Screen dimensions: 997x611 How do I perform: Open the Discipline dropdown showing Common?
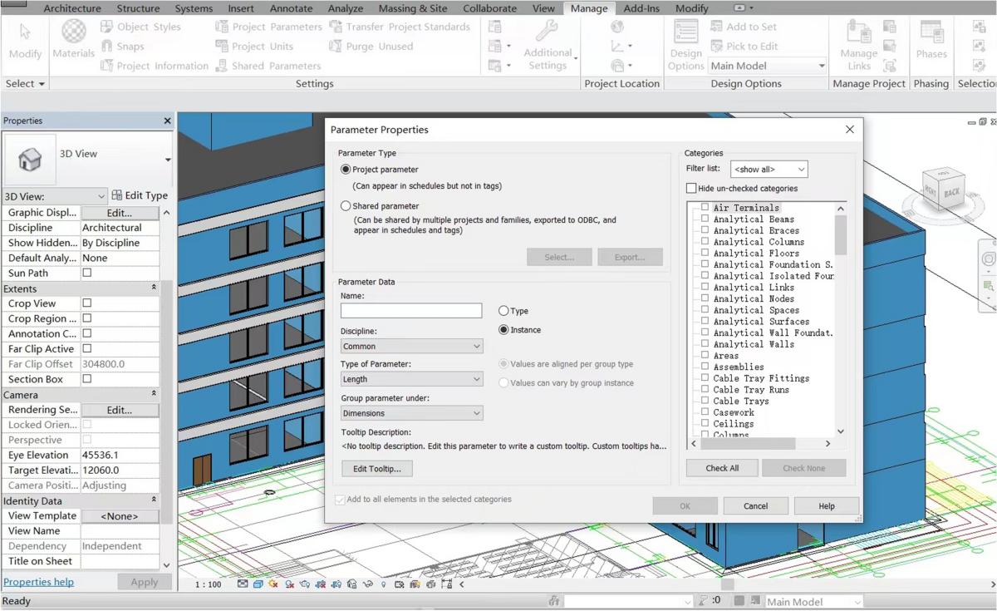(411, 346)
